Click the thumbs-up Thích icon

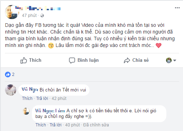[24, 60]
